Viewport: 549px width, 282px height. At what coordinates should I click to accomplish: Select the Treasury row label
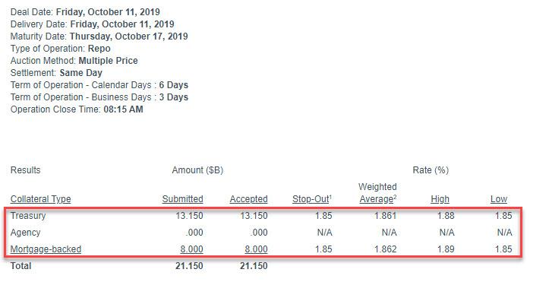pos(28,216)
